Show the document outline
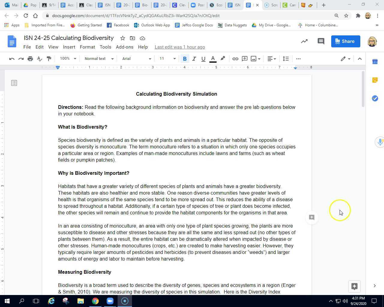The width and height of the screenshot is (384, 307). coord(14,83)
